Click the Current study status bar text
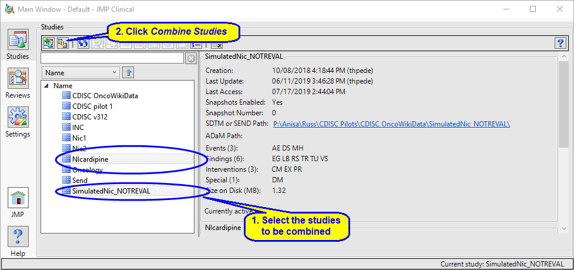Viewport: 574px width, 270px height. click(502, 264)
